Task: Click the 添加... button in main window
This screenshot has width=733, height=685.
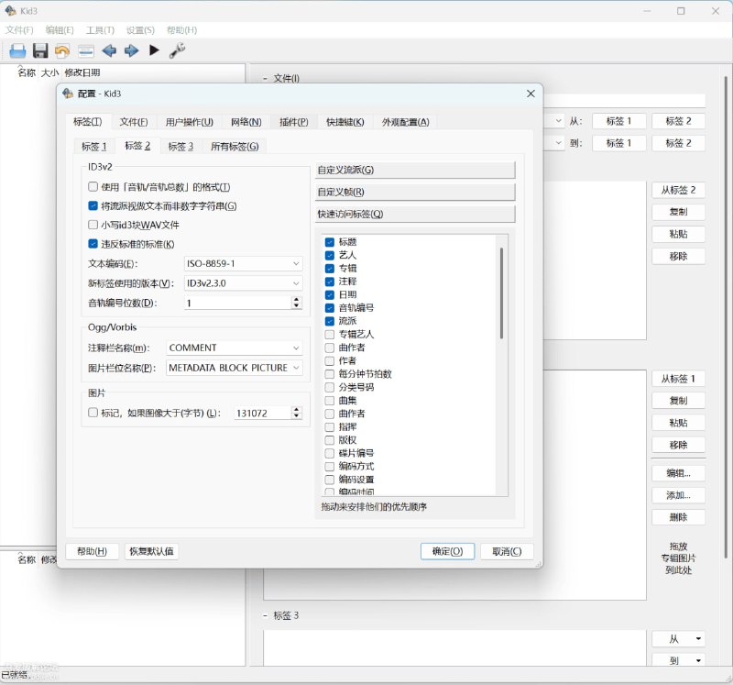Action: 678,495
